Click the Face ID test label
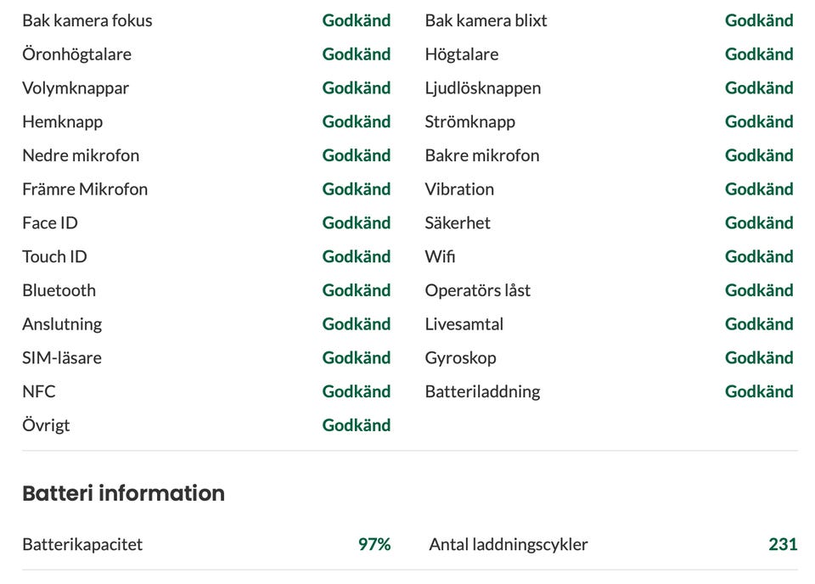The image size is (815, 584). tap(50, 223)
